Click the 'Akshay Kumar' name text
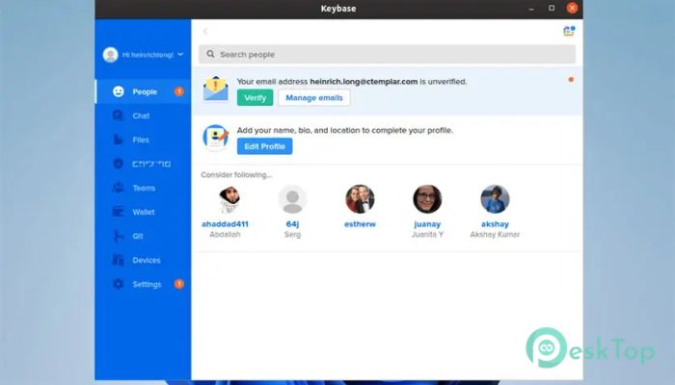The height and width of the screenshot is (385, 675). [495, 234]
